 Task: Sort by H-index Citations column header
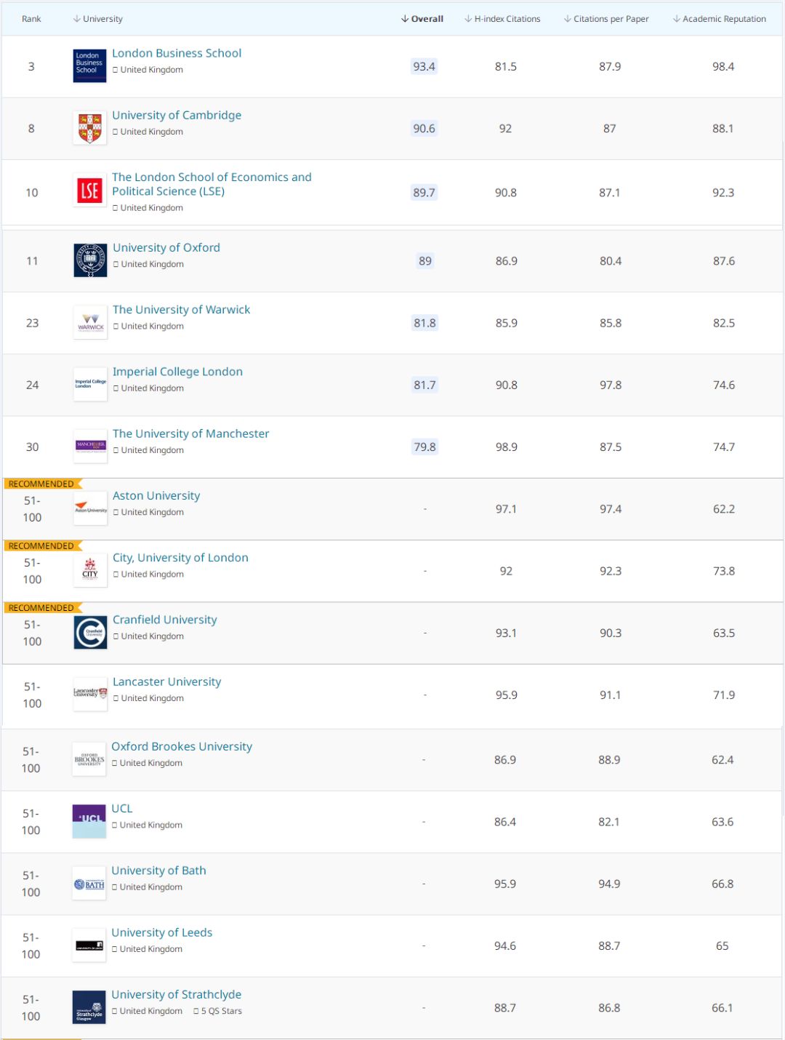click(x=502, y=19)
